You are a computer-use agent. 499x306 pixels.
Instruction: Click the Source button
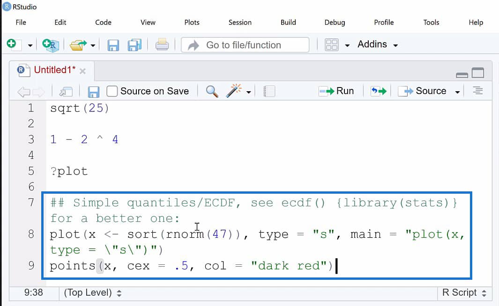(x=422, y=91)
